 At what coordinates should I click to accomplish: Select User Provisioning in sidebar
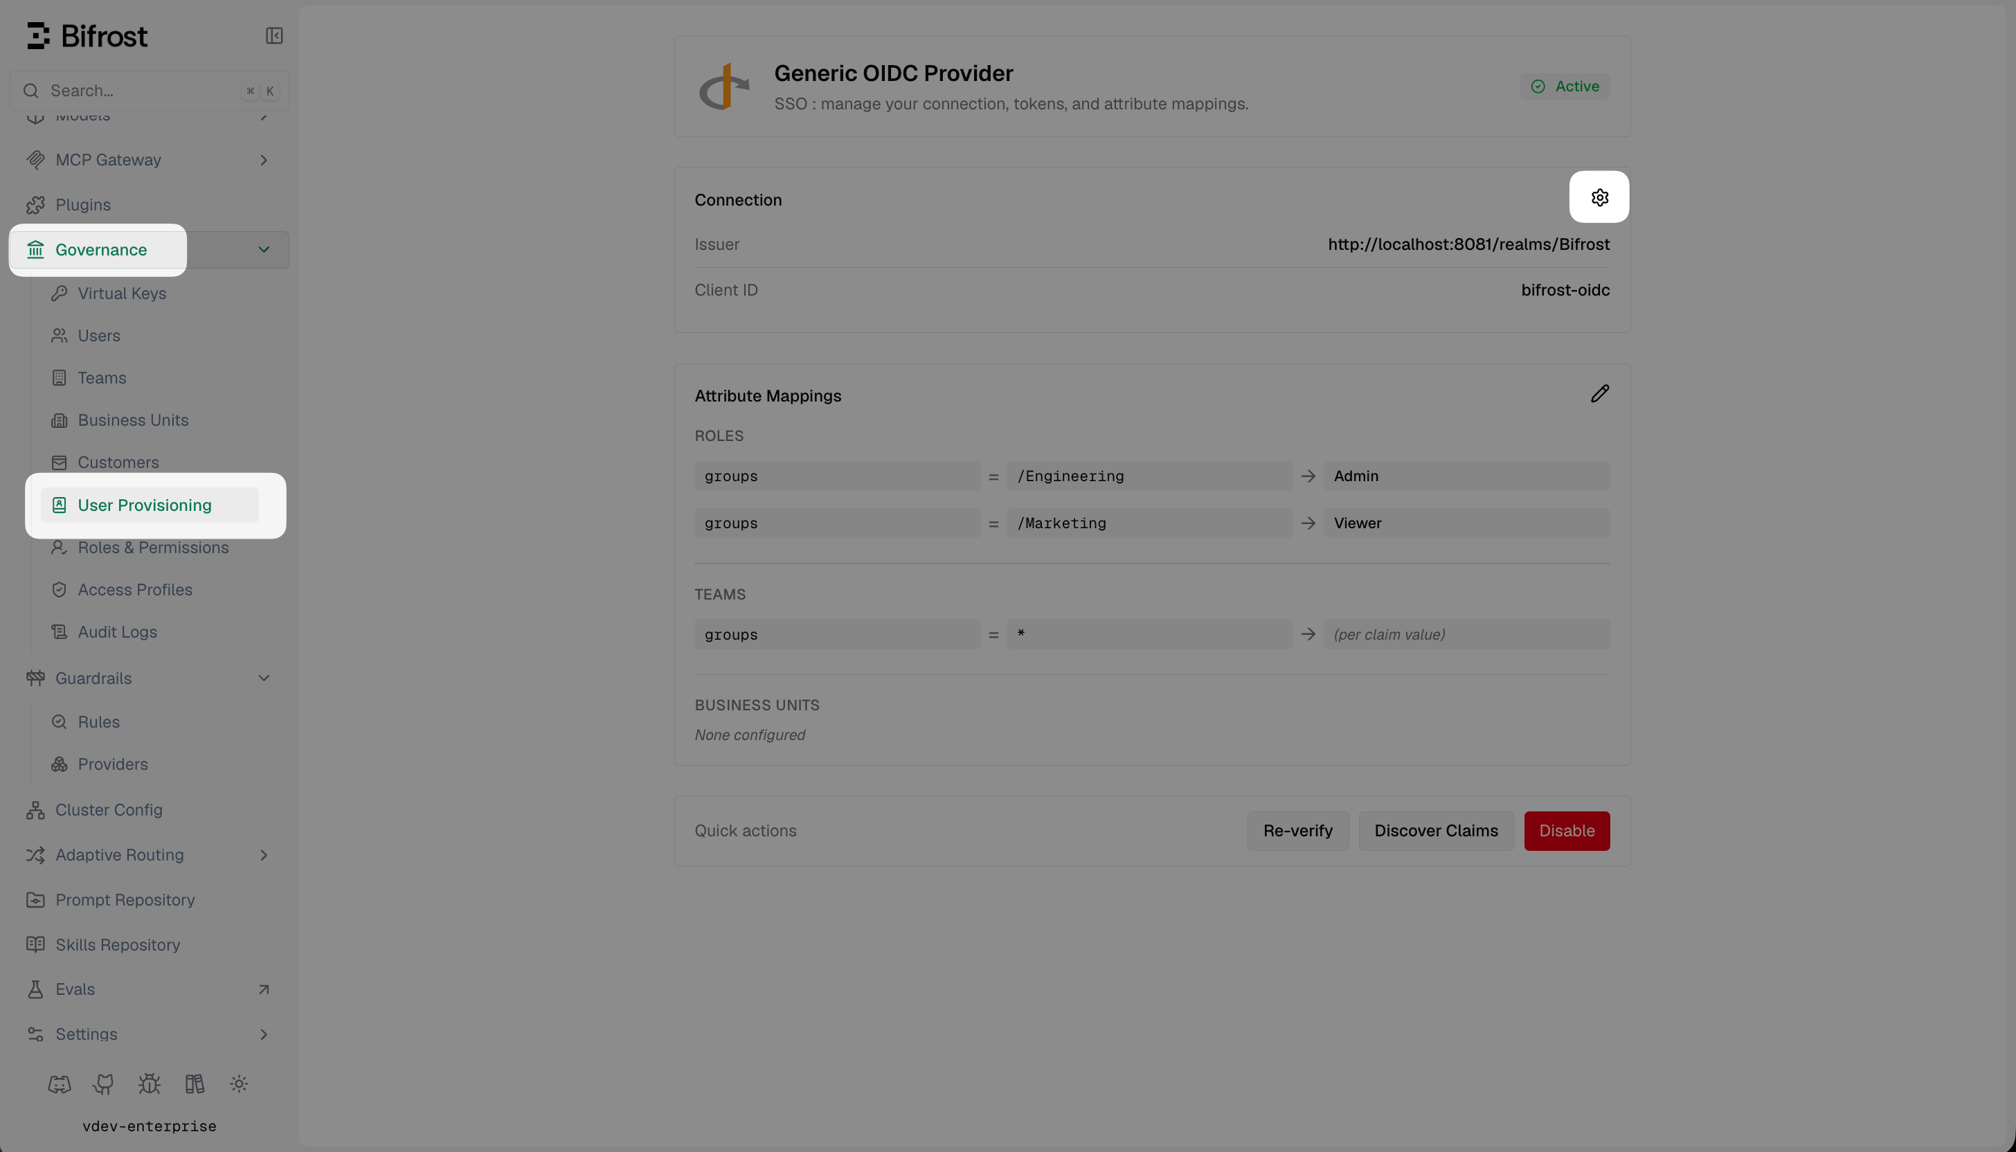tap(150, 505)
